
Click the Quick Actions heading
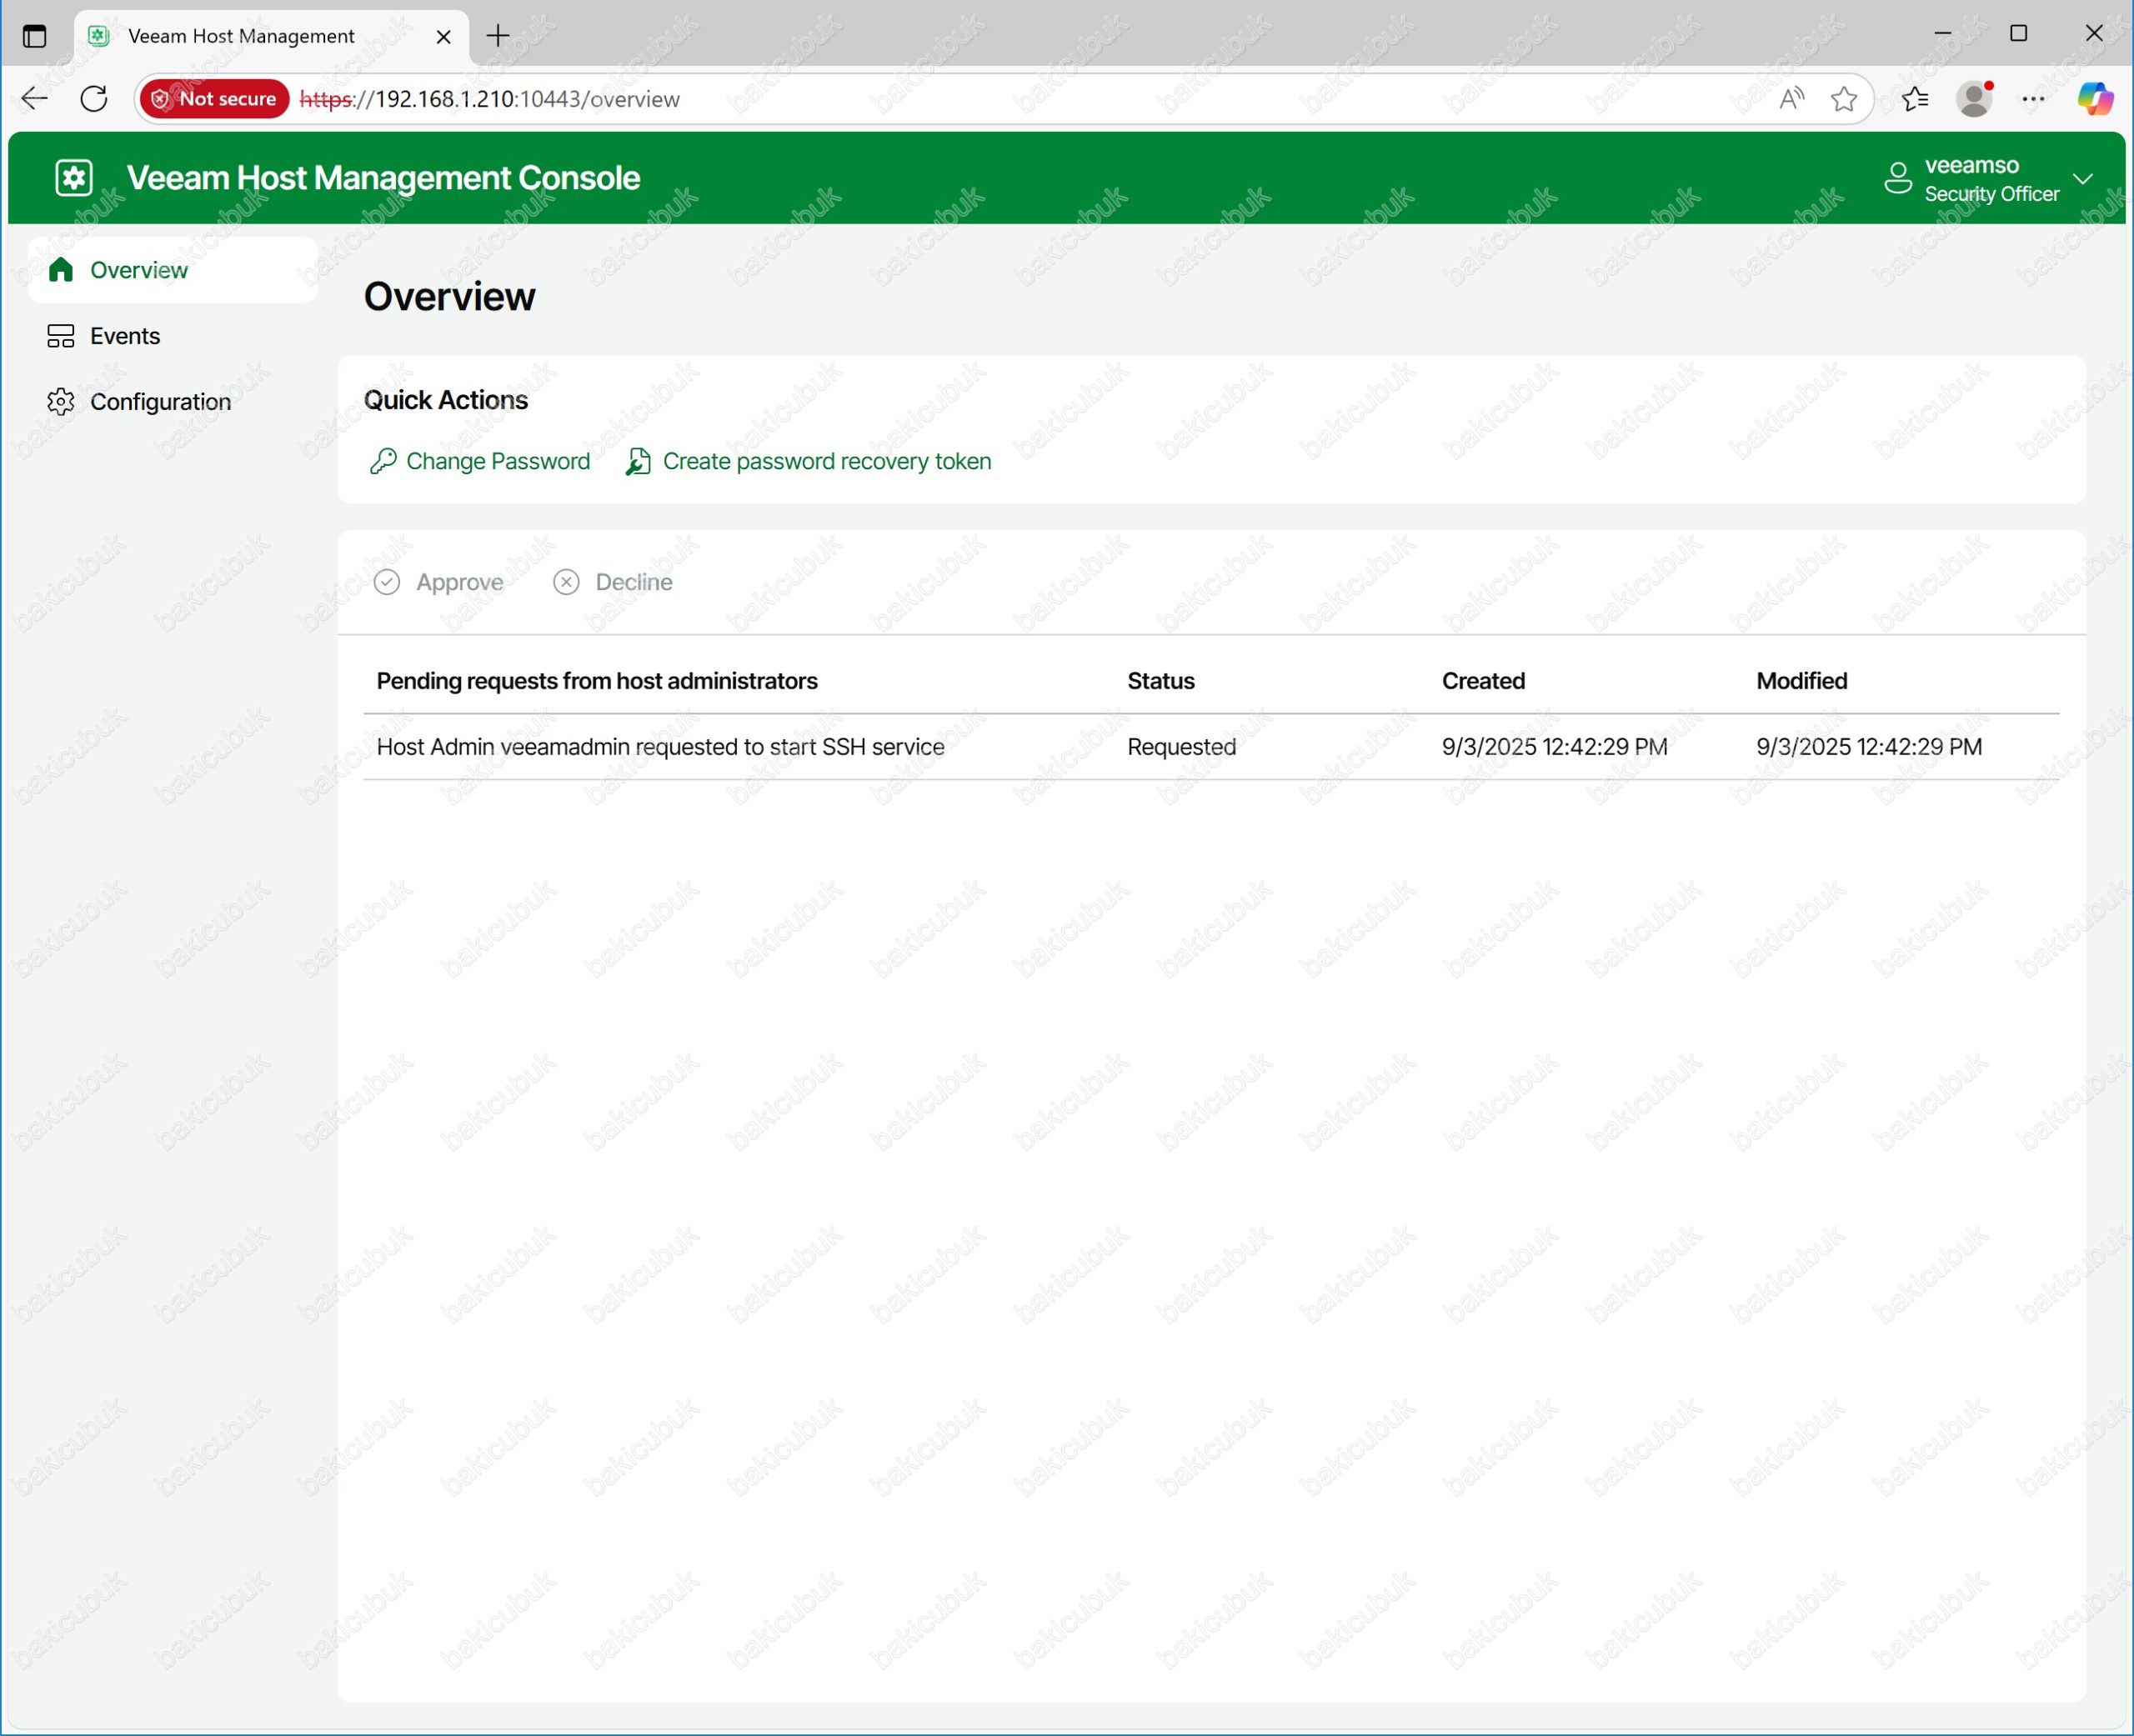tap(446, 400)
